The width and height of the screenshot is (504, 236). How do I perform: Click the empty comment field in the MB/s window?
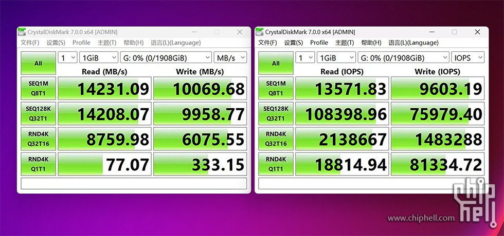tap(134, 183)
